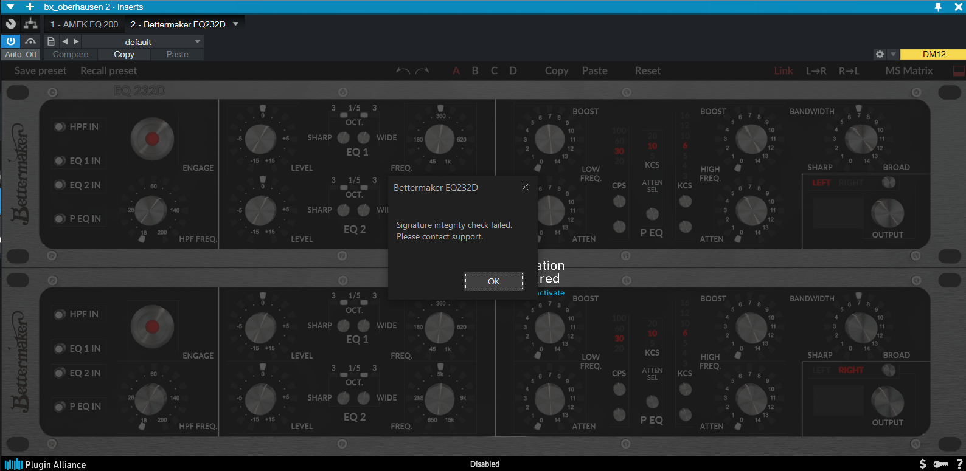
Task: Open the automation icon next to the power button
Action: [30, 41]
